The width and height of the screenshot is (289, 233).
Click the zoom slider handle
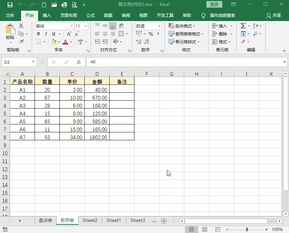[247, 229]
